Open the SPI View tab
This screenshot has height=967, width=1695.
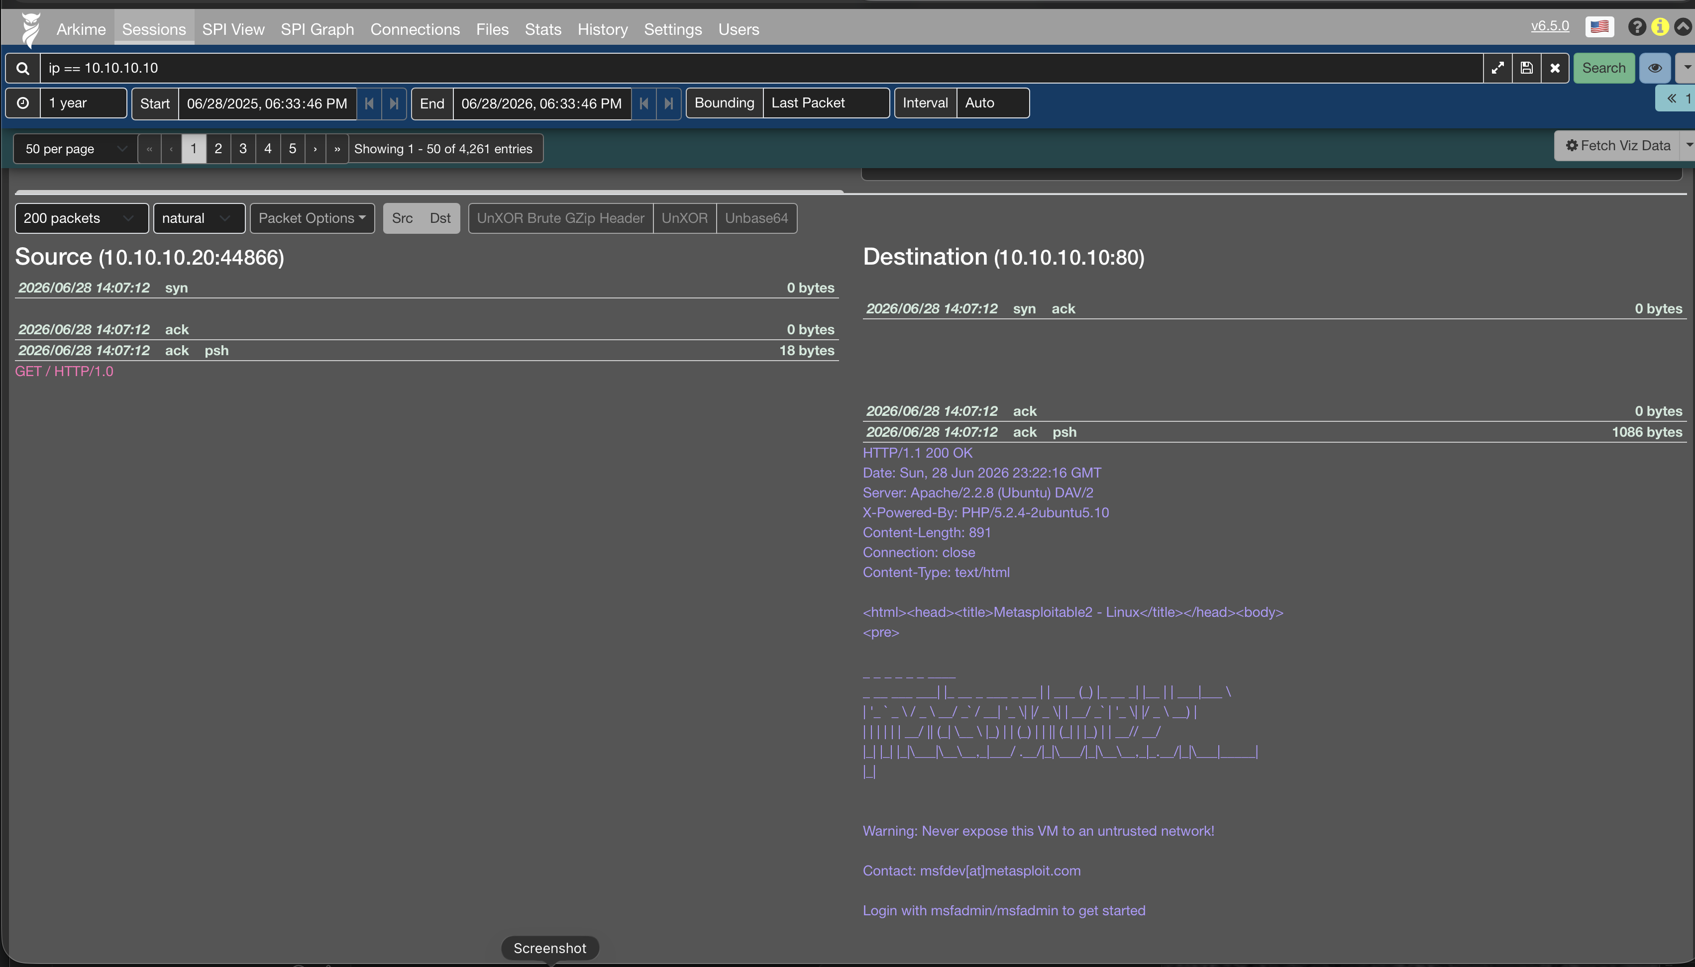[233, 29]
